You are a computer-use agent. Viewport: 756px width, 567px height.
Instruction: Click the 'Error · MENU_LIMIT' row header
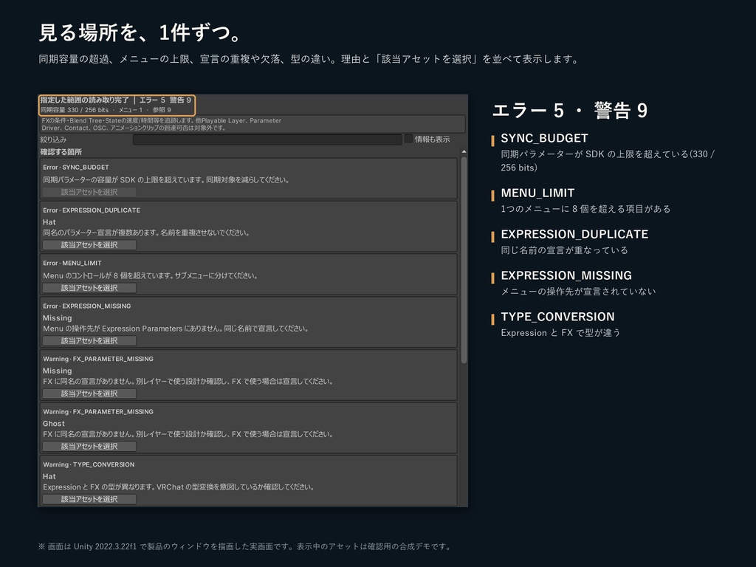point(72,264)
